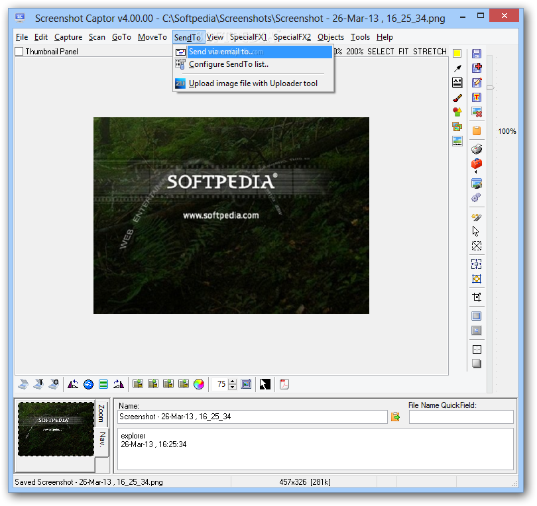Click the floppy icon with pencil
Viewport: 537px width, 506px height.
coord(477,82)
